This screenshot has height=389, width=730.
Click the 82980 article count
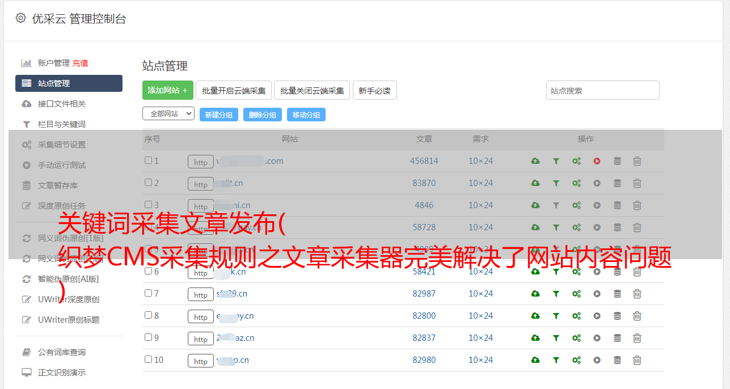pos(424,360)
